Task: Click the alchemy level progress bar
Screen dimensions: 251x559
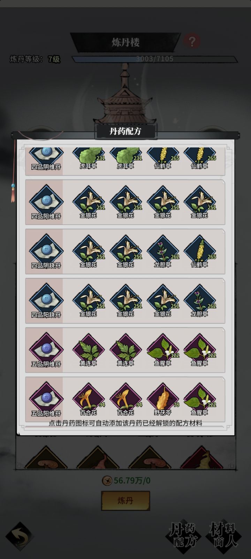Action: click(x=154, y=59)
